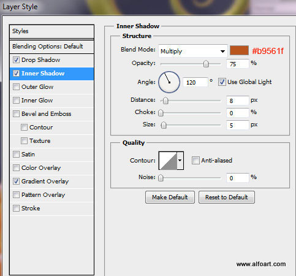This screenshot has height=276, width=296.
Task: Click the Choke value field
Action: coord(238,113)
